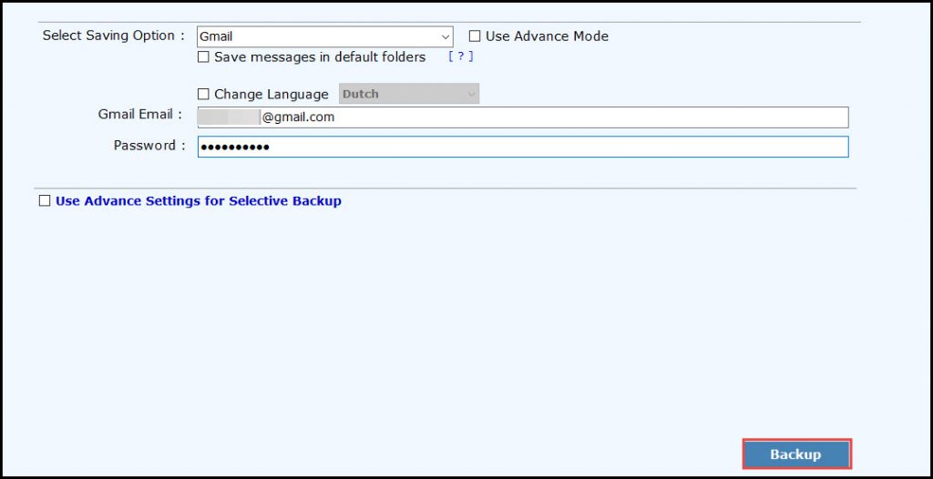Click the masked password dots
933x479 pixels.
coord(235,147)
